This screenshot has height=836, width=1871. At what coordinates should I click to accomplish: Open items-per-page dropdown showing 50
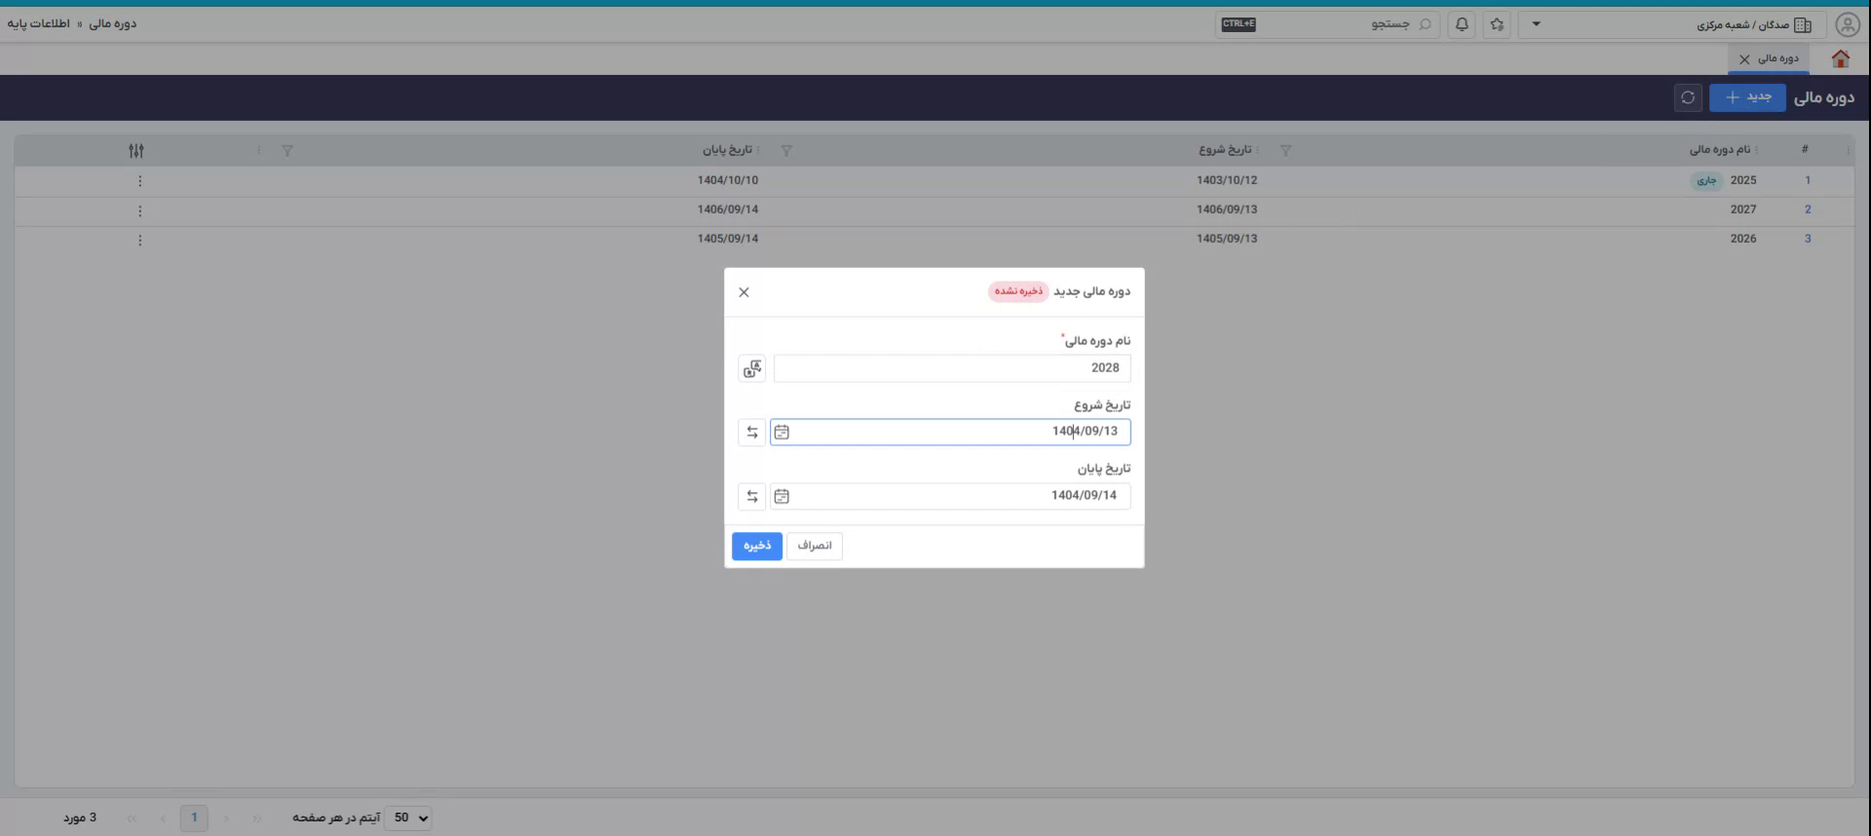tap(408, 818)
